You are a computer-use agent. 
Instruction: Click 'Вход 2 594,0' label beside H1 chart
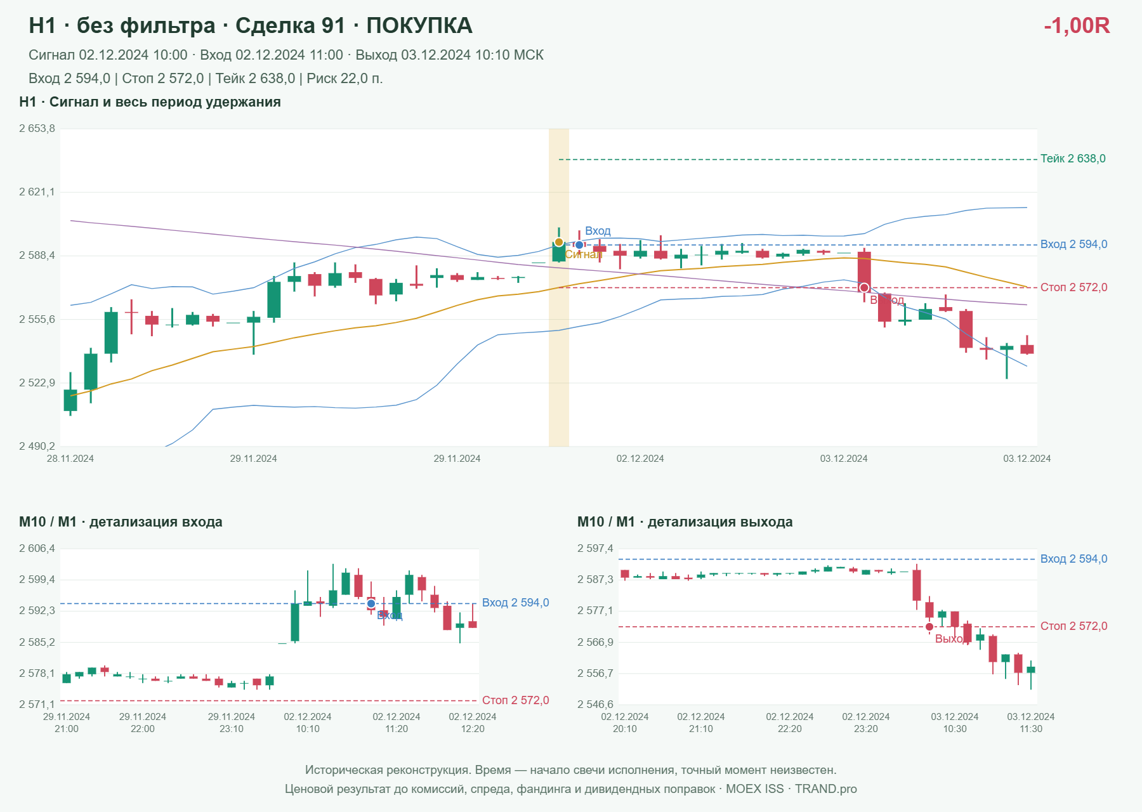tap(1073, 244)
